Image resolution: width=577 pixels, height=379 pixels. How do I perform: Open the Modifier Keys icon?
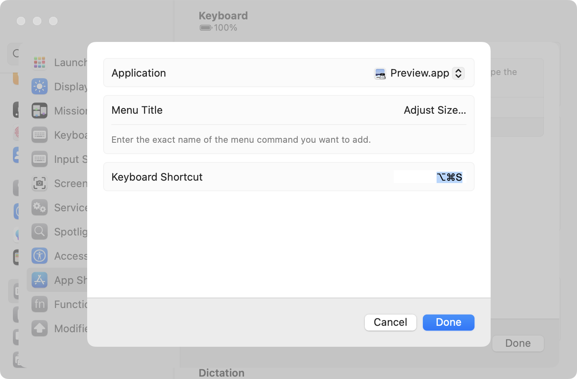click(40, 328)
